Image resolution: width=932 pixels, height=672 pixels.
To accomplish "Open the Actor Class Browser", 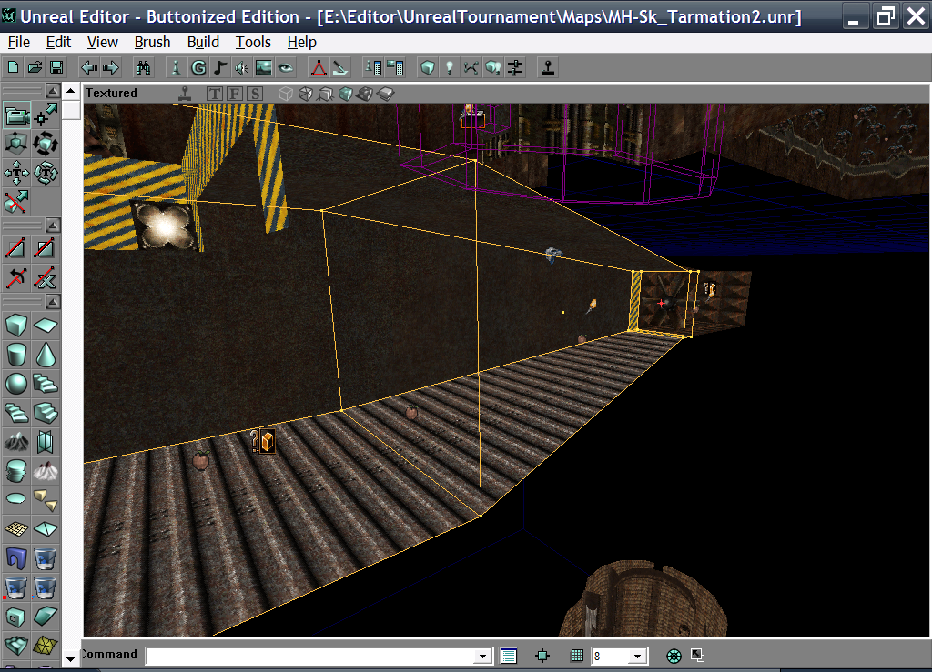I will tap(175, 66).
